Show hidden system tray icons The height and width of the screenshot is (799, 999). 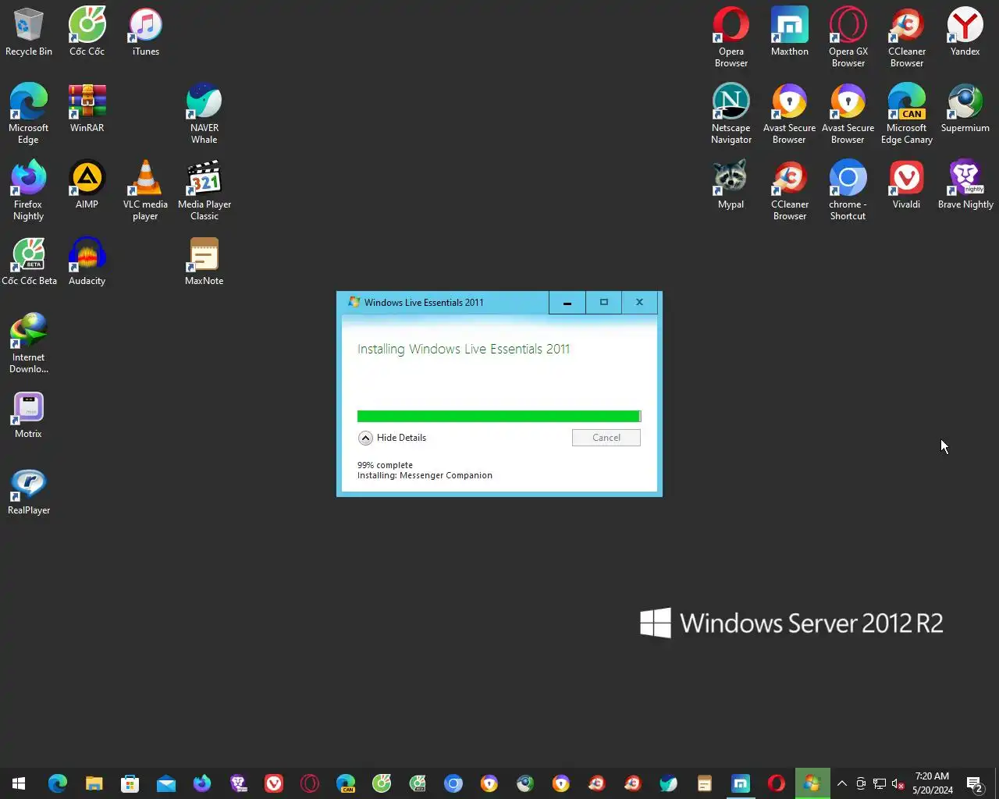[x=842, y=783]
